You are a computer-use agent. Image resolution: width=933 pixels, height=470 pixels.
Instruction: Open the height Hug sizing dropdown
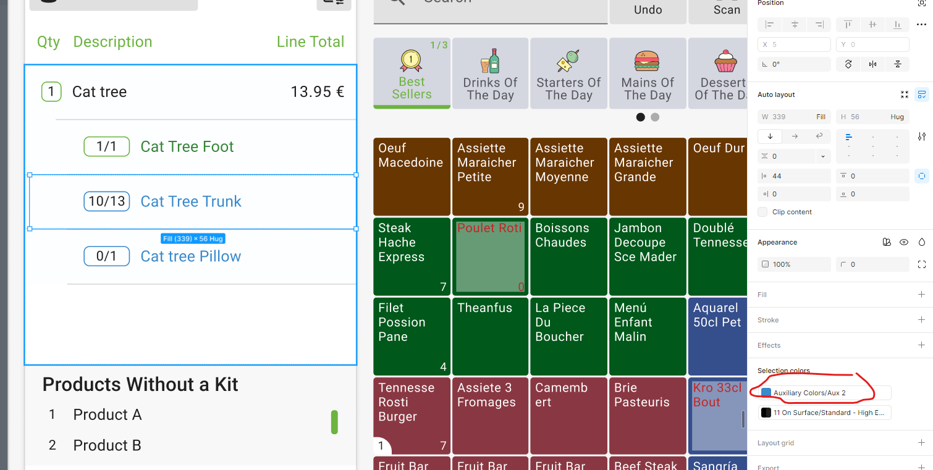897,117
